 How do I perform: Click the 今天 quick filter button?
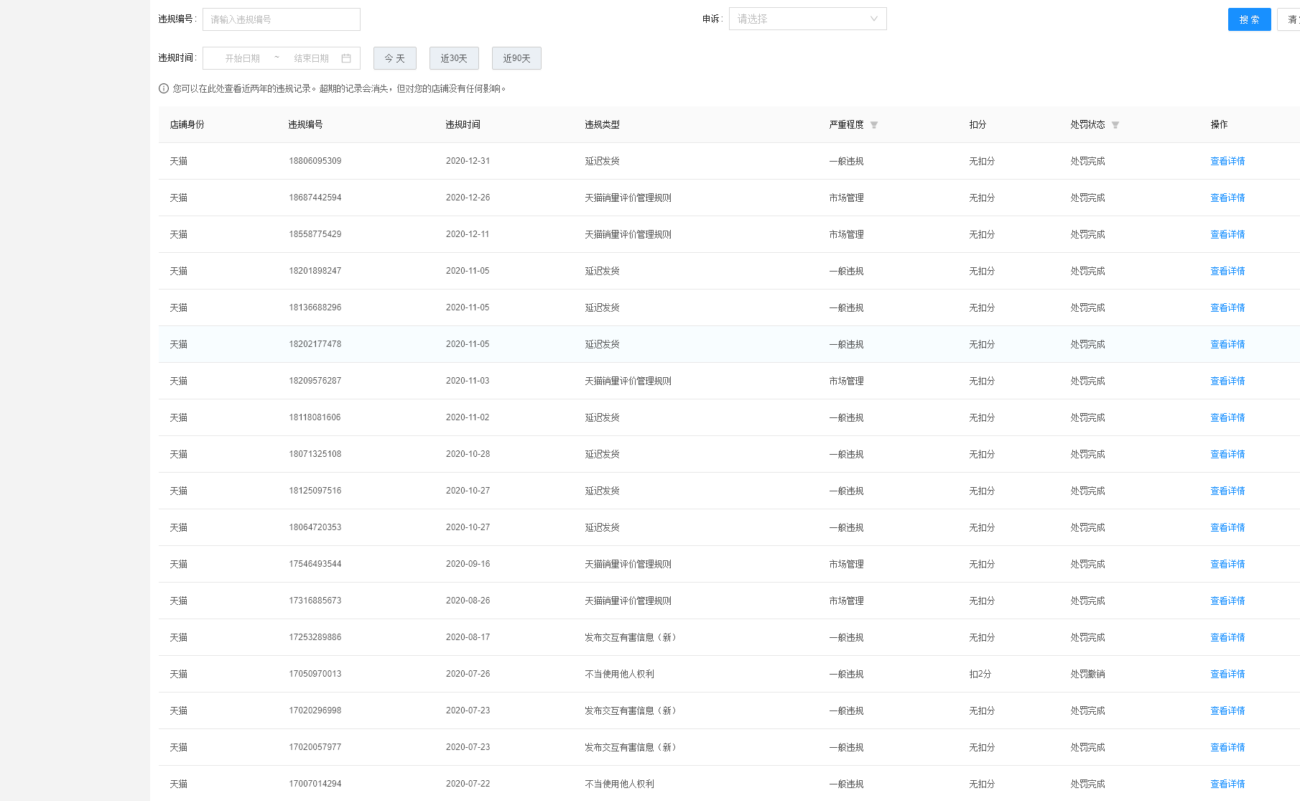[395, 58]
